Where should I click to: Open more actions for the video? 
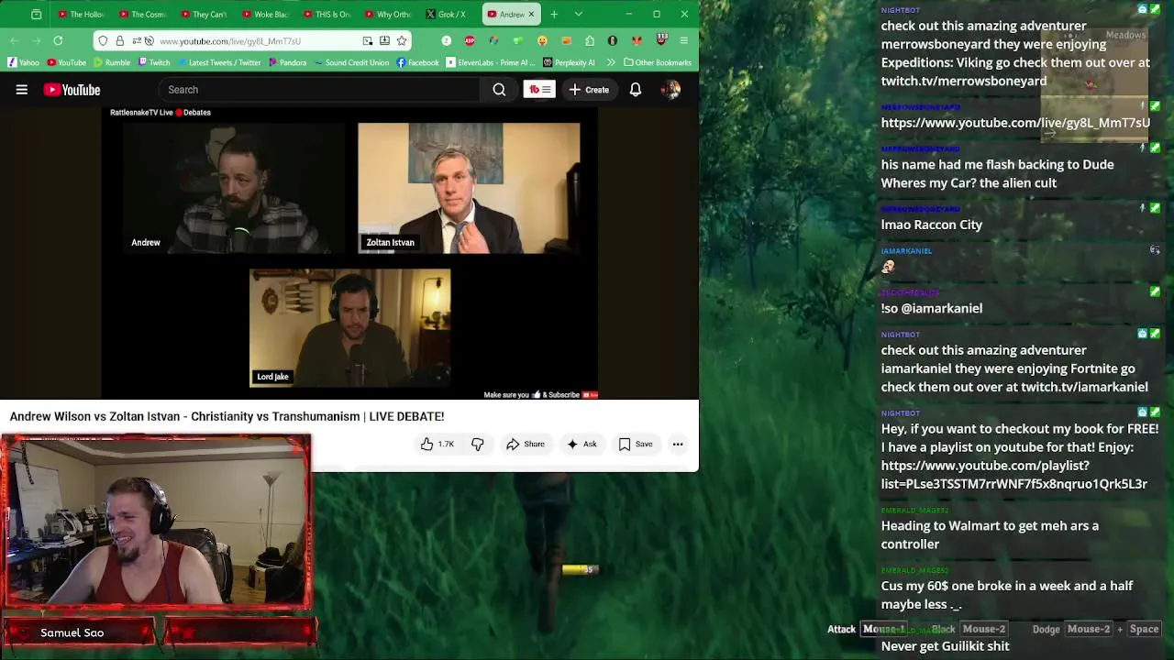point(678,445)
